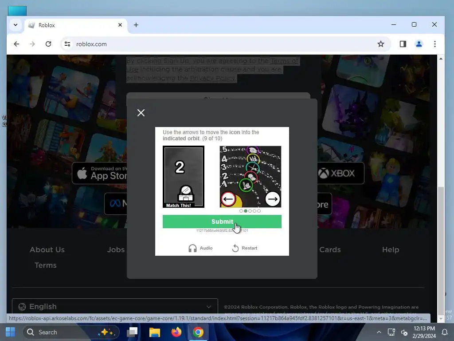Open the tab search dropdown
Image resolution: width=454 pixels, height=341 pixels.
[x=16, y=25]
